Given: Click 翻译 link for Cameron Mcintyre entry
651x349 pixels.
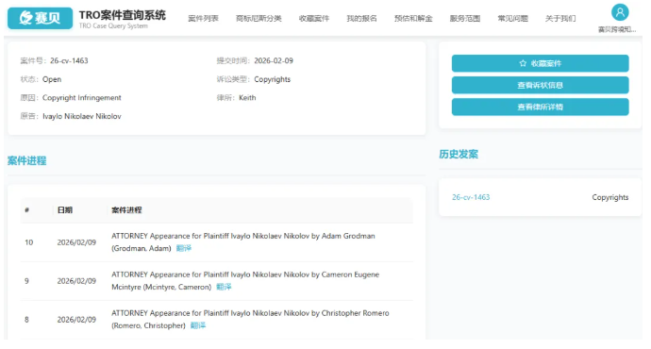Looking at the screenshot, I should tap(224, 287).
